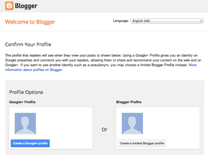
Task: Click the Blogger Profile section label
Action: (129, 102)
